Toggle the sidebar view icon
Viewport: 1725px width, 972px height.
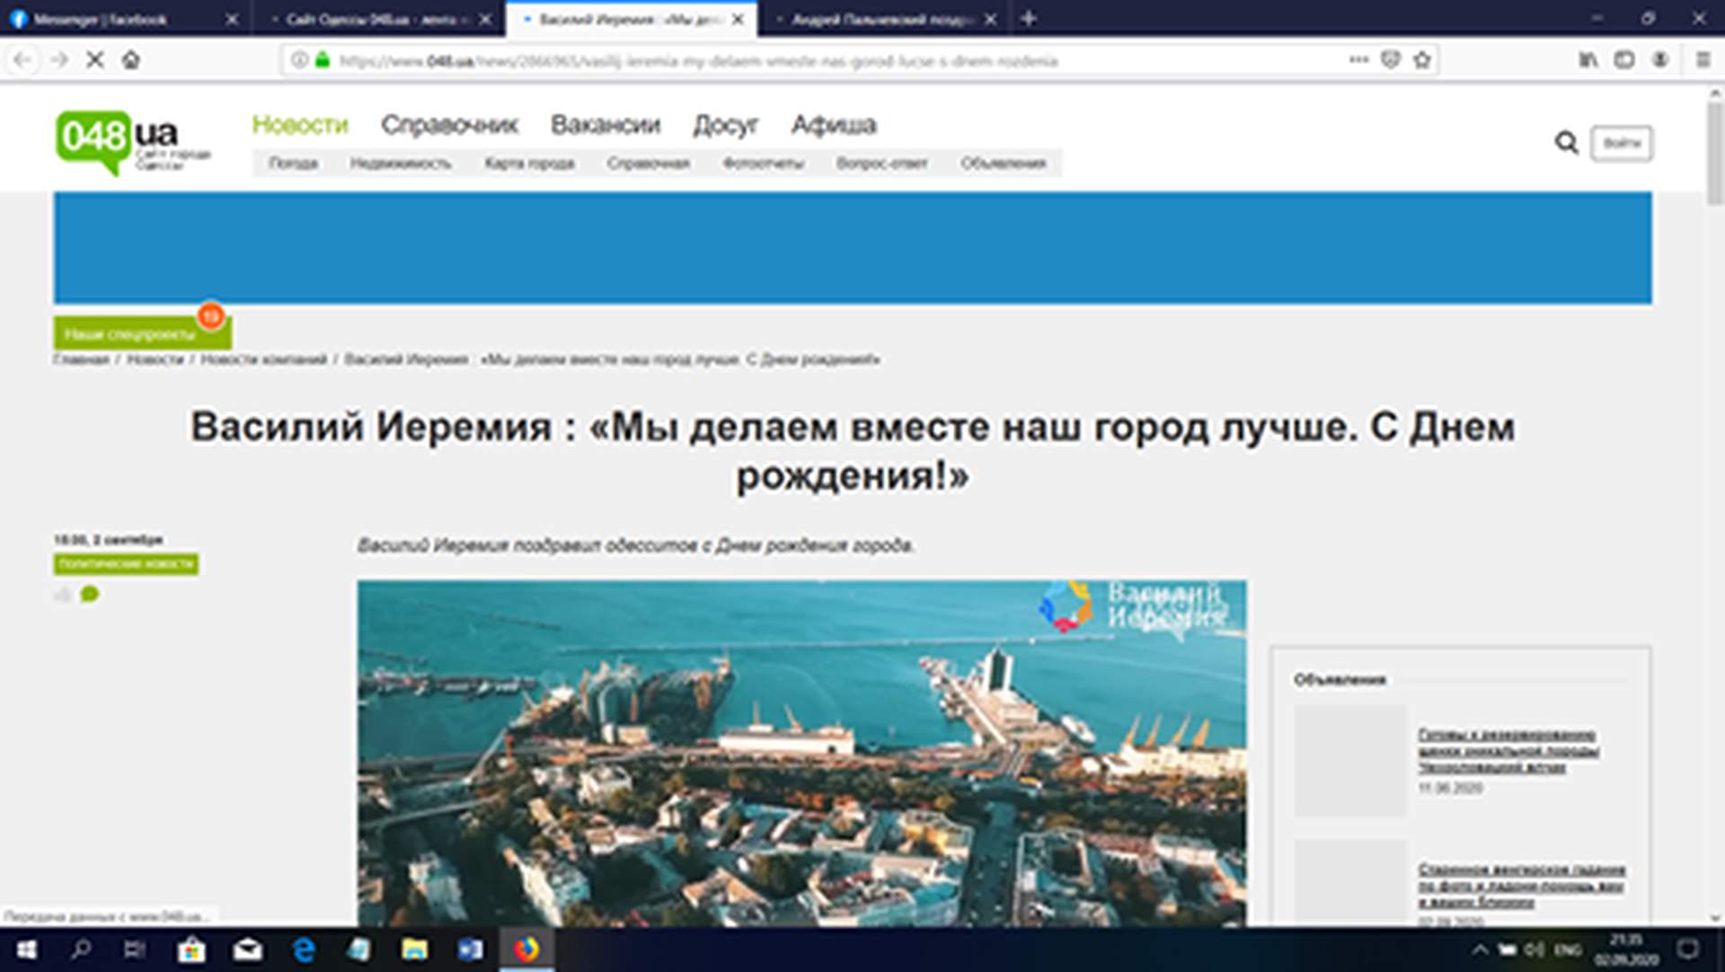(x=1623, y=60)
